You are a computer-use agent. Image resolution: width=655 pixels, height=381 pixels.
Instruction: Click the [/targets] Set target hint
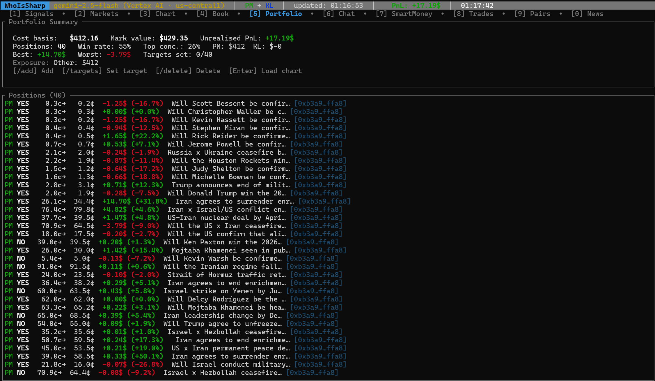[104, 71]
